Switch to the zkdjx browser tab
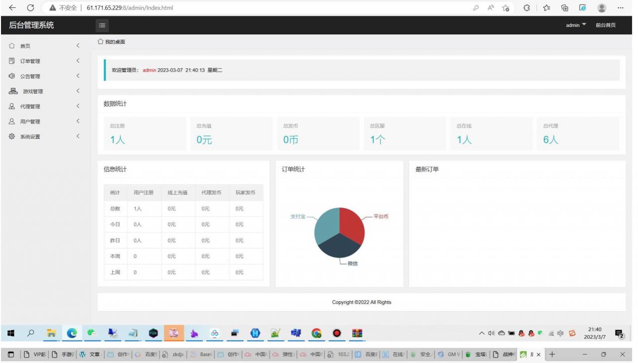 [x=173, y=355]
